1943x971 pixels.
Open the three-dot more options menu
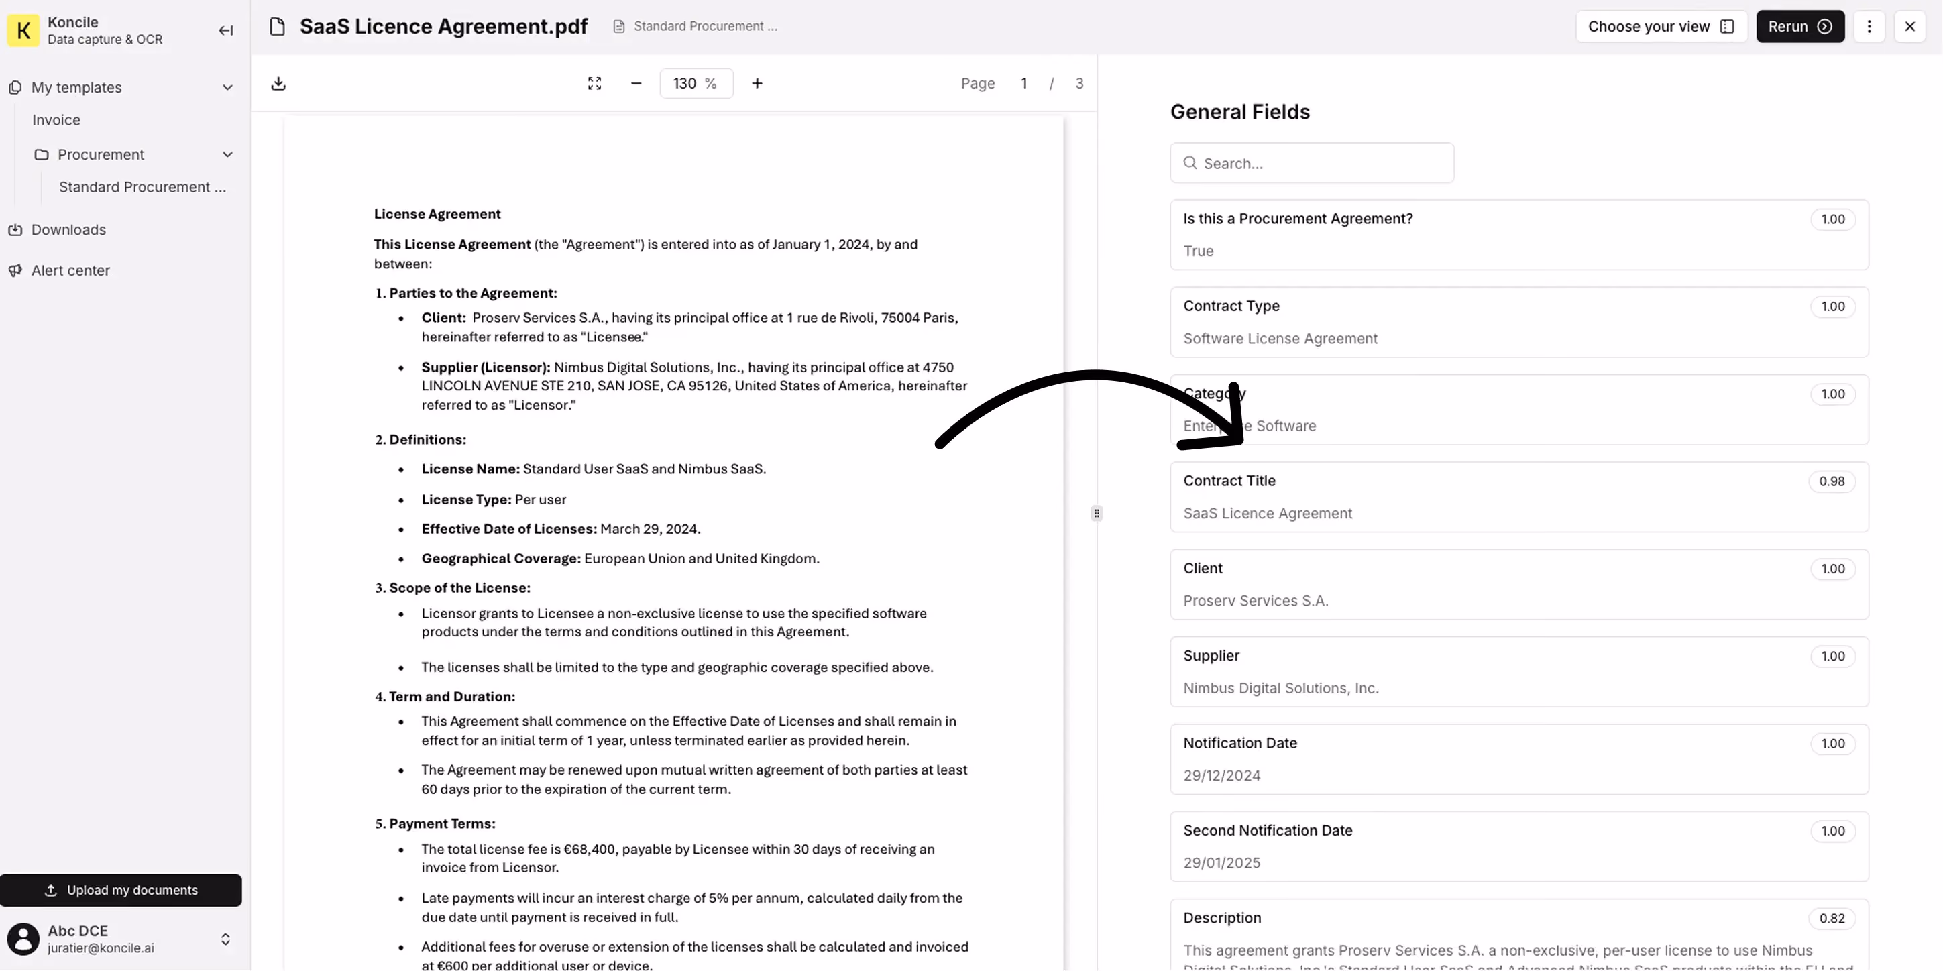coord(1869,26)
